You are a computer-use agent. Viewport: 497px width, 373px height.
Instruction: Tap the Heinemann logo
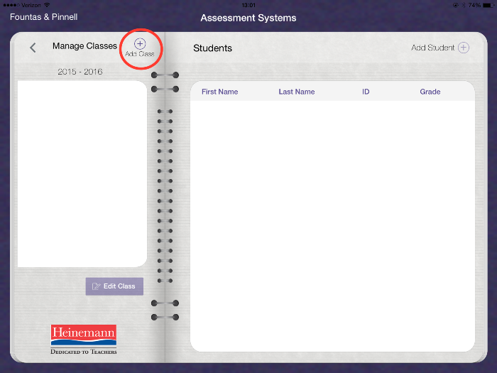[84, 339]
